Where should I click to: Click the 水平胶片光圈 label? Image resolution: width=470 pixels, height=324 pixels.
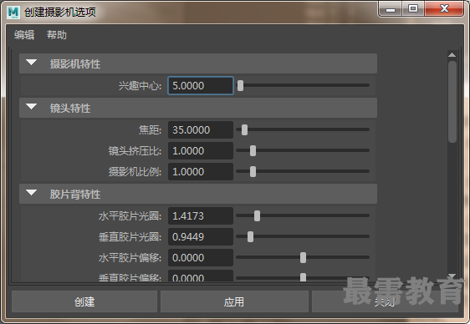130,216
